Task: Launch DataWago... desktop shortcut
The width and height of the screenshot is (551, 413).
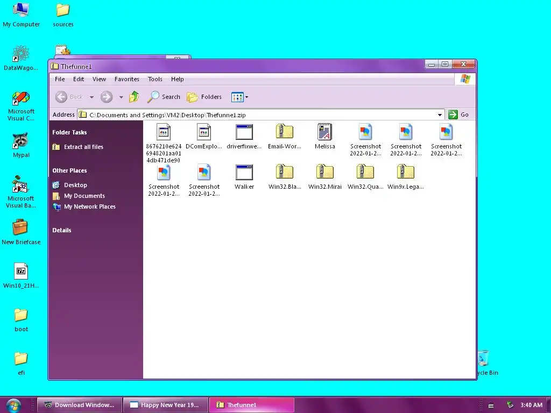Action: coord(21,58)
